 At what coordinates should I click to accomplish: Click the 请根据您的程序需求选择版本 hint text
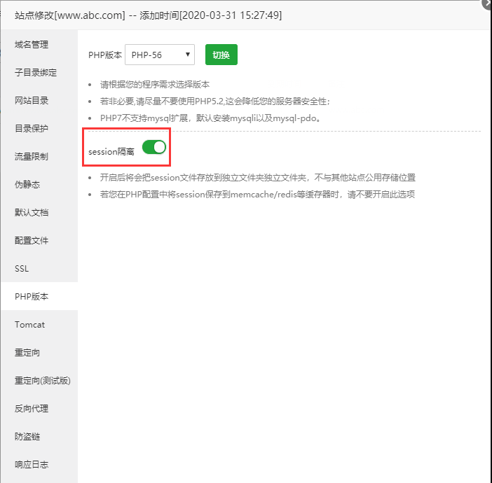pos(155,84)
